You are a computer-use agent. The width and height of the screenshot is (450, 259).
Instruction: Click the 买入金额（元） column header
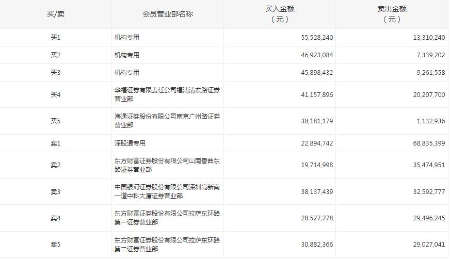279,14
